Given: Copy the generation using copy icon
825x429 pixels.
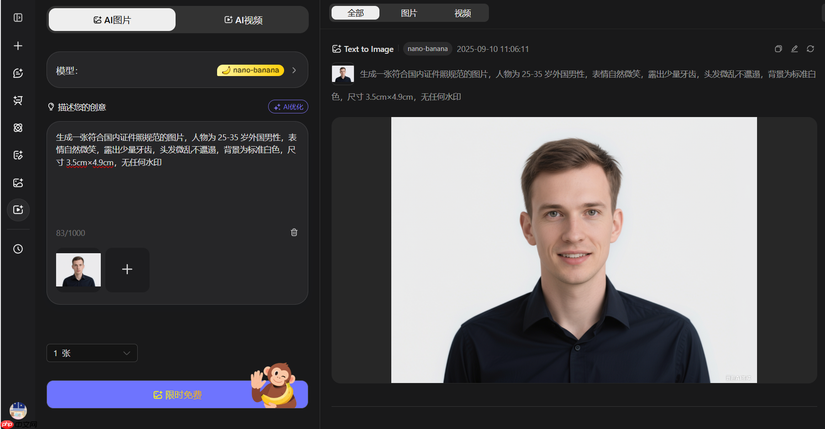Looking at the screenshot, I should [x=778, y=49].
